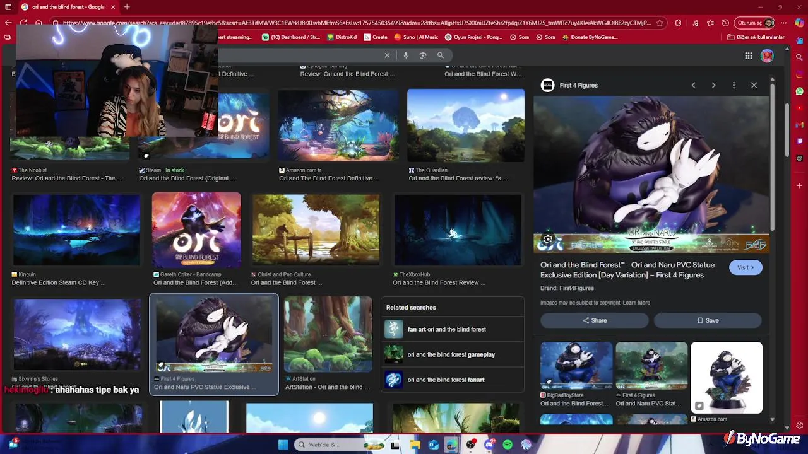Select related search 'fan art ori and the blind forest'
Image resolution: width=808 pixels, height=454 pixels.
pos(453,329)
